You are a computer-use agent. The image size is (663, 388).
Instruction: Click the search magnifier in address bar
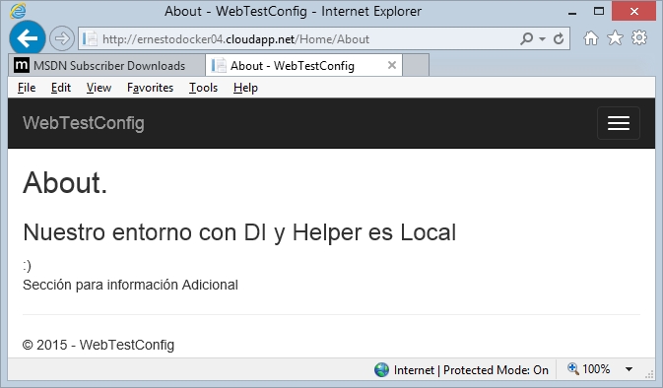click(527, 38)
